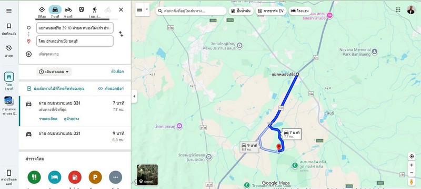The height and width of the screenshot is (189, 421).
Task: Open Google apps grid icon
Action: click(x=398, y=9)
